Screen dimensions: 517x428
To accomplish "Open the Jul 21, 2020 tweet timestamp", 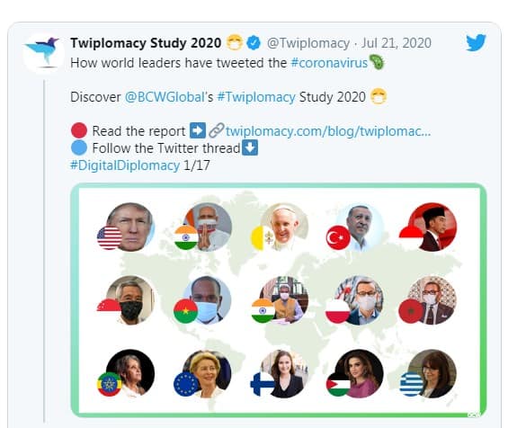I will tap(397, 43).
